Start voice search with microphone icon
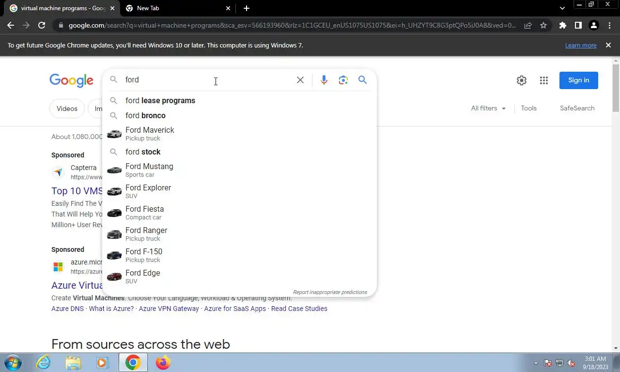 [x=324, y=80]
